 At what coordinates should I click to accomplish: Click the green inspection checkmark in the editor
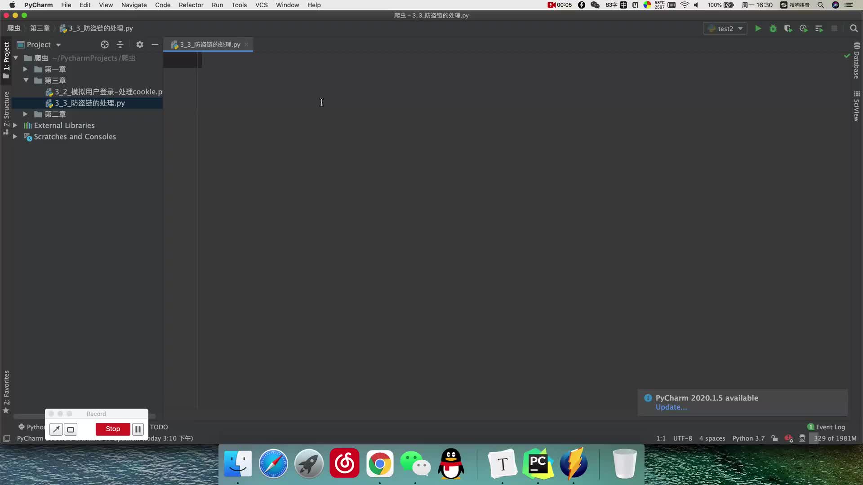[847, 56]
